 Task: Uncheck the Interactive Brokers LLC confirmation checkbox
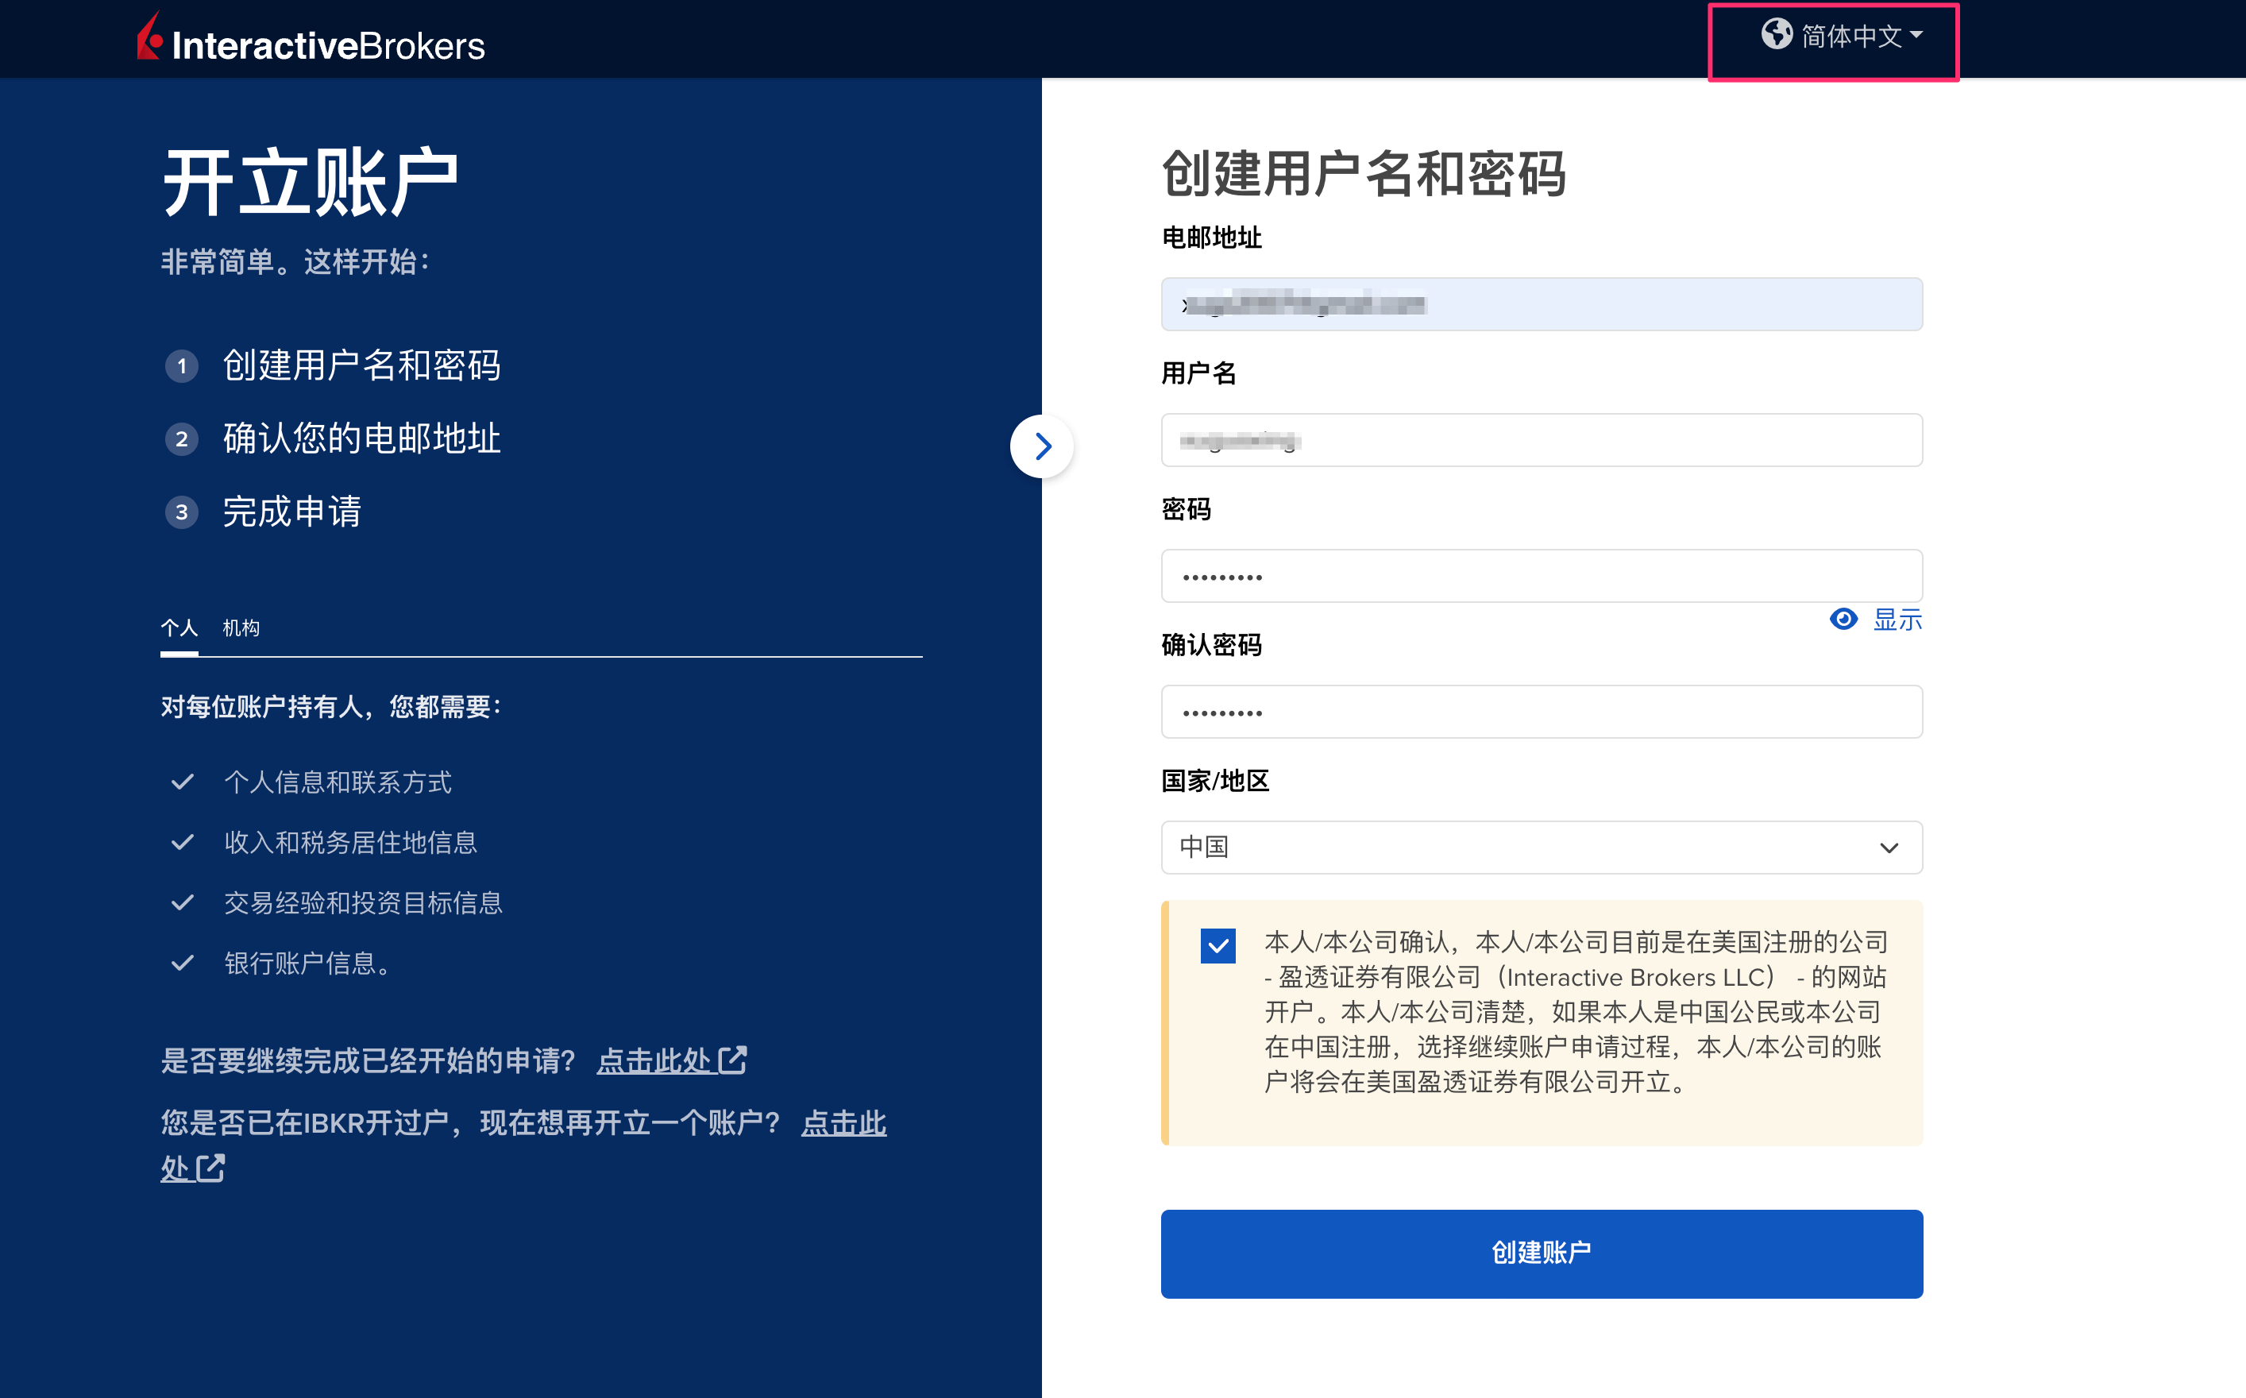(x=1218, y=945)
